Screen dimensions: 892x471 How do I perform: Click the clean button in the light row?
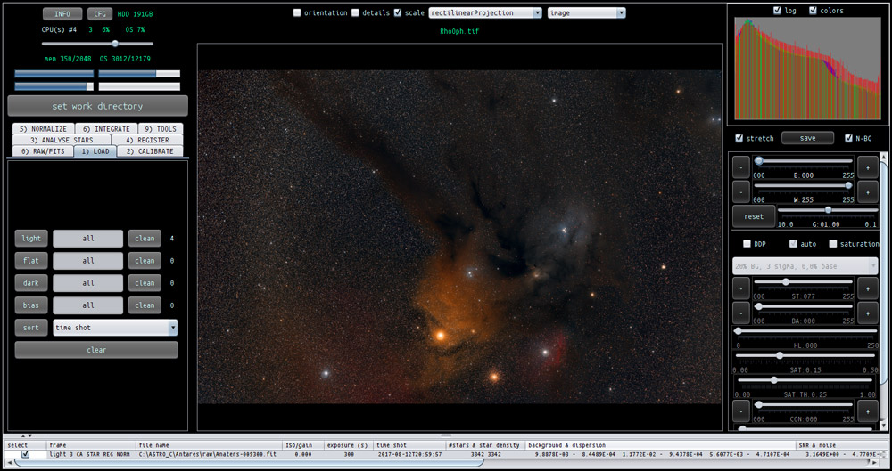(x=145, y=238)
